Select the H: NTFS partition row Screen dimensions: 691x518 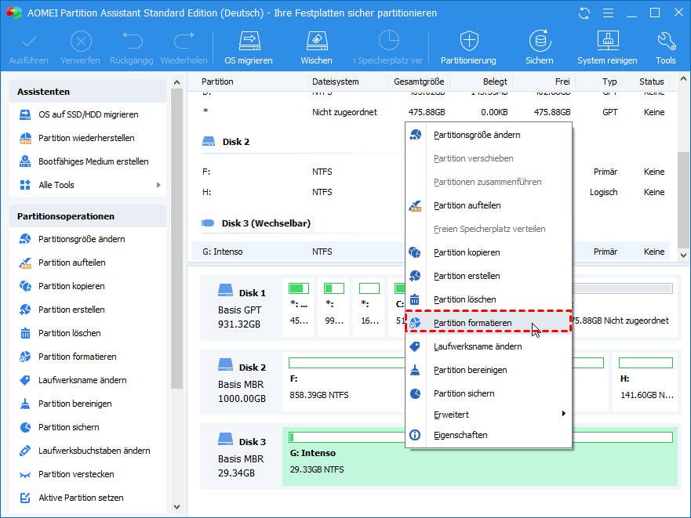click(x=431, y=192)
